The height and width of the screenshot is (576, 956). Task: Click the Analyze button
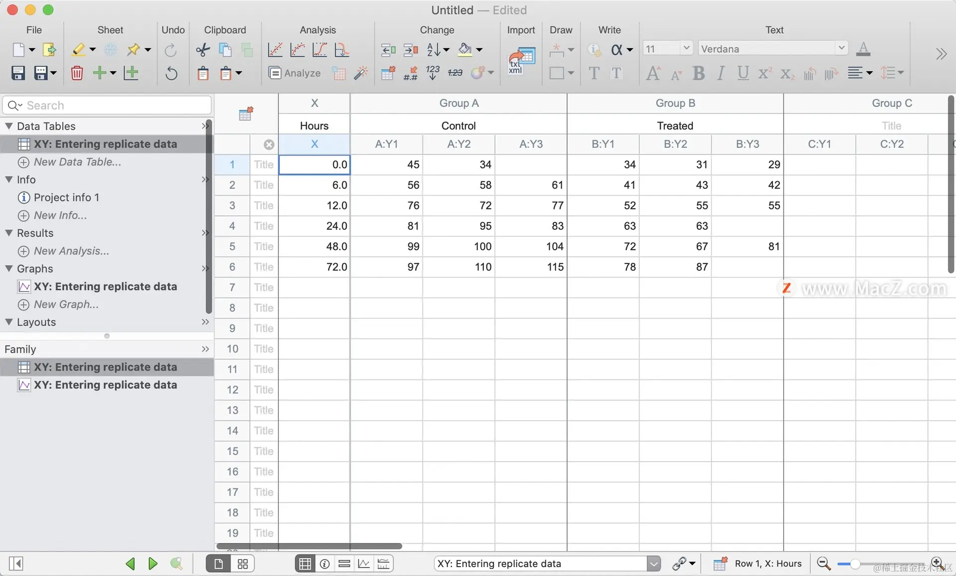tap(295, 73)
